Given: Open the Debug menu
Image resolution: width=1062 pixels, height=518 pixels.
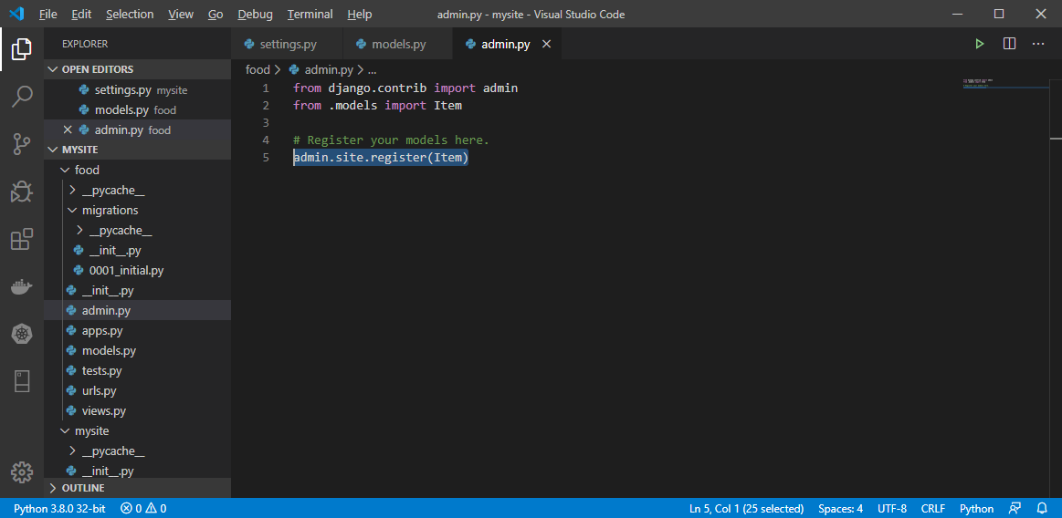Looking at the screenshot, I should [256, 15].
